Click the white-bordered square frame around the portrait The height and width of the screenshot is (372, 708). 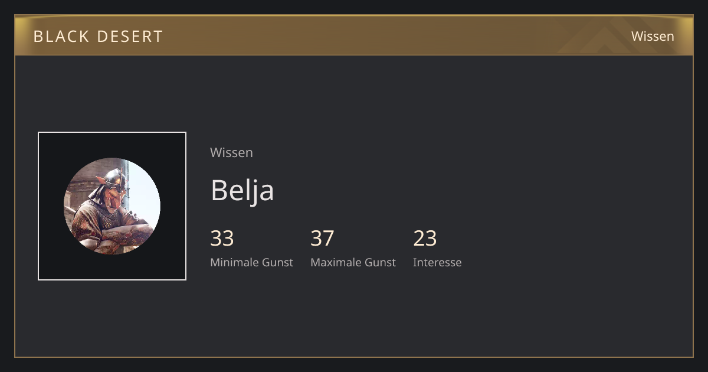[x=112, y=206]
